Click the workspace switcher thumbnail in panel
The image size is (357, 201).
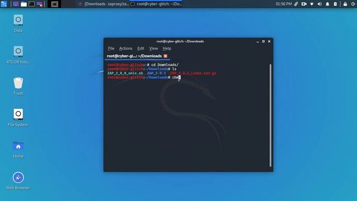55,4
